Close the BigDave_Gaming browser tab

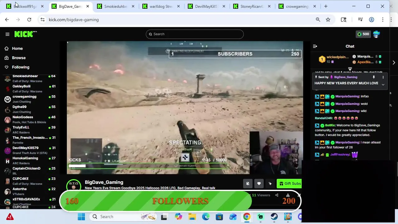click(88, 6)
